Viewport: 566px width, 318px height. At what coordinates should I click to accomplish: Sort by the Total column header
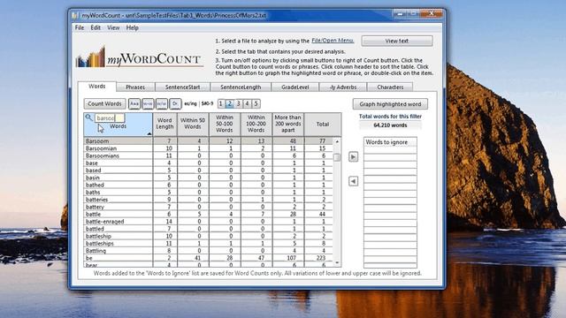pyautogui.click(x=322, y=124)
